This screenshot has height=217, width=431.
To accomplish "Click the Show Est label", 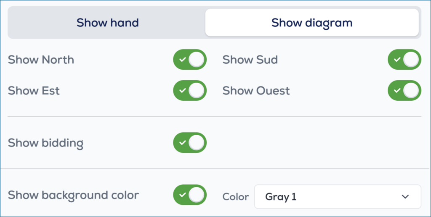I will point(34,91).
